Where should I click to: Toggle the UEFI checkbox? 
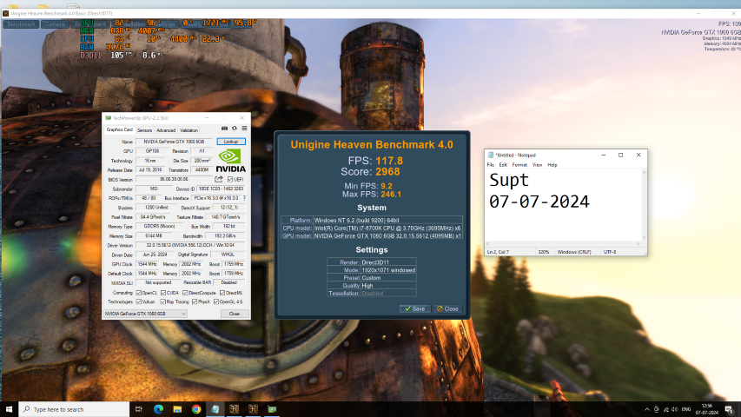click(x=230, y=180)
